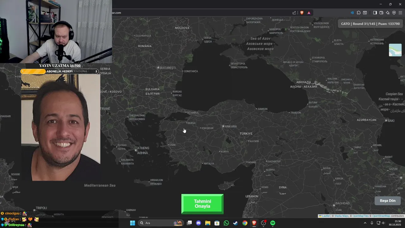Click the CATO round score panel
Viewport: 405px width, 228px height.
(x=370, y=24)
